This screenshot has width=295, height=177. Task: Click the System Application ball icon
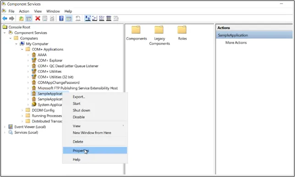pyautogui.click(x=34, y=104)
